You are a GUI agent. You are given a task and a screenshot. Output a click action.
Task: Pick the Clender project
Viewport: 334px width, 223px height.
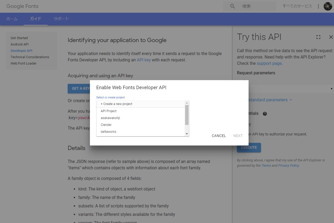141,125
